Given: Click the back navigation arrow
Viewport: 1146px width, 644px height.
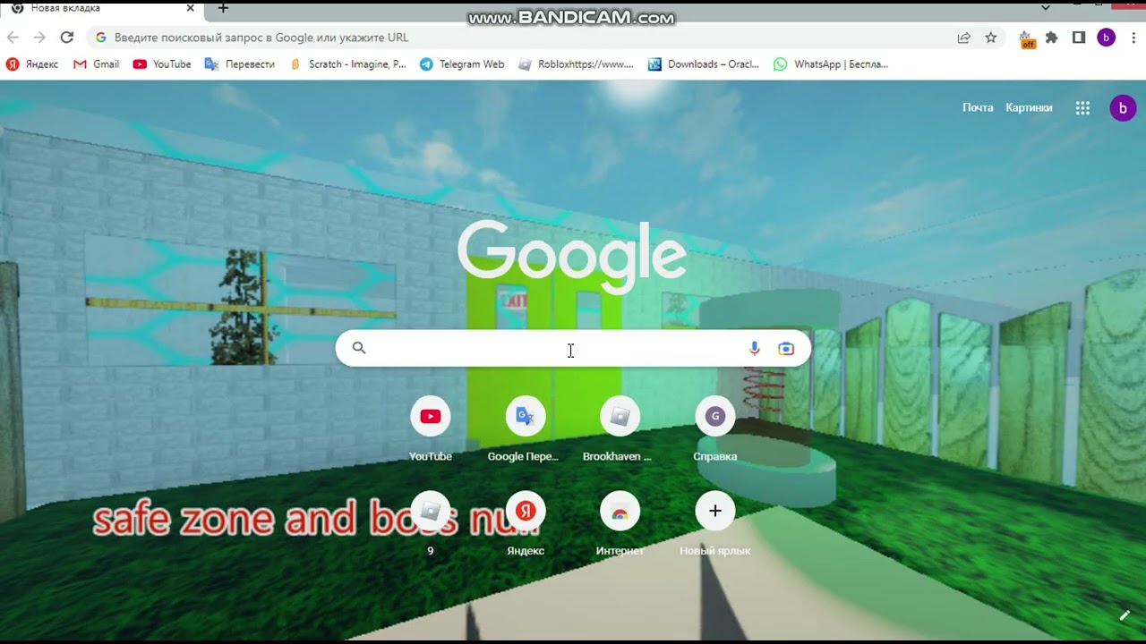Looking at the screenshot, I should click(x=13, y=38).
